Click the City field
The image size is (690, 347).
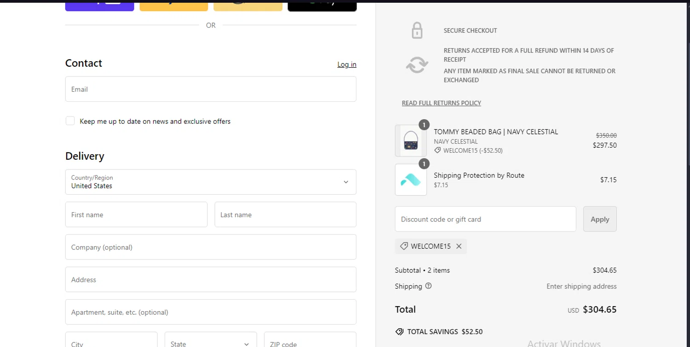(x=111, y=340)
